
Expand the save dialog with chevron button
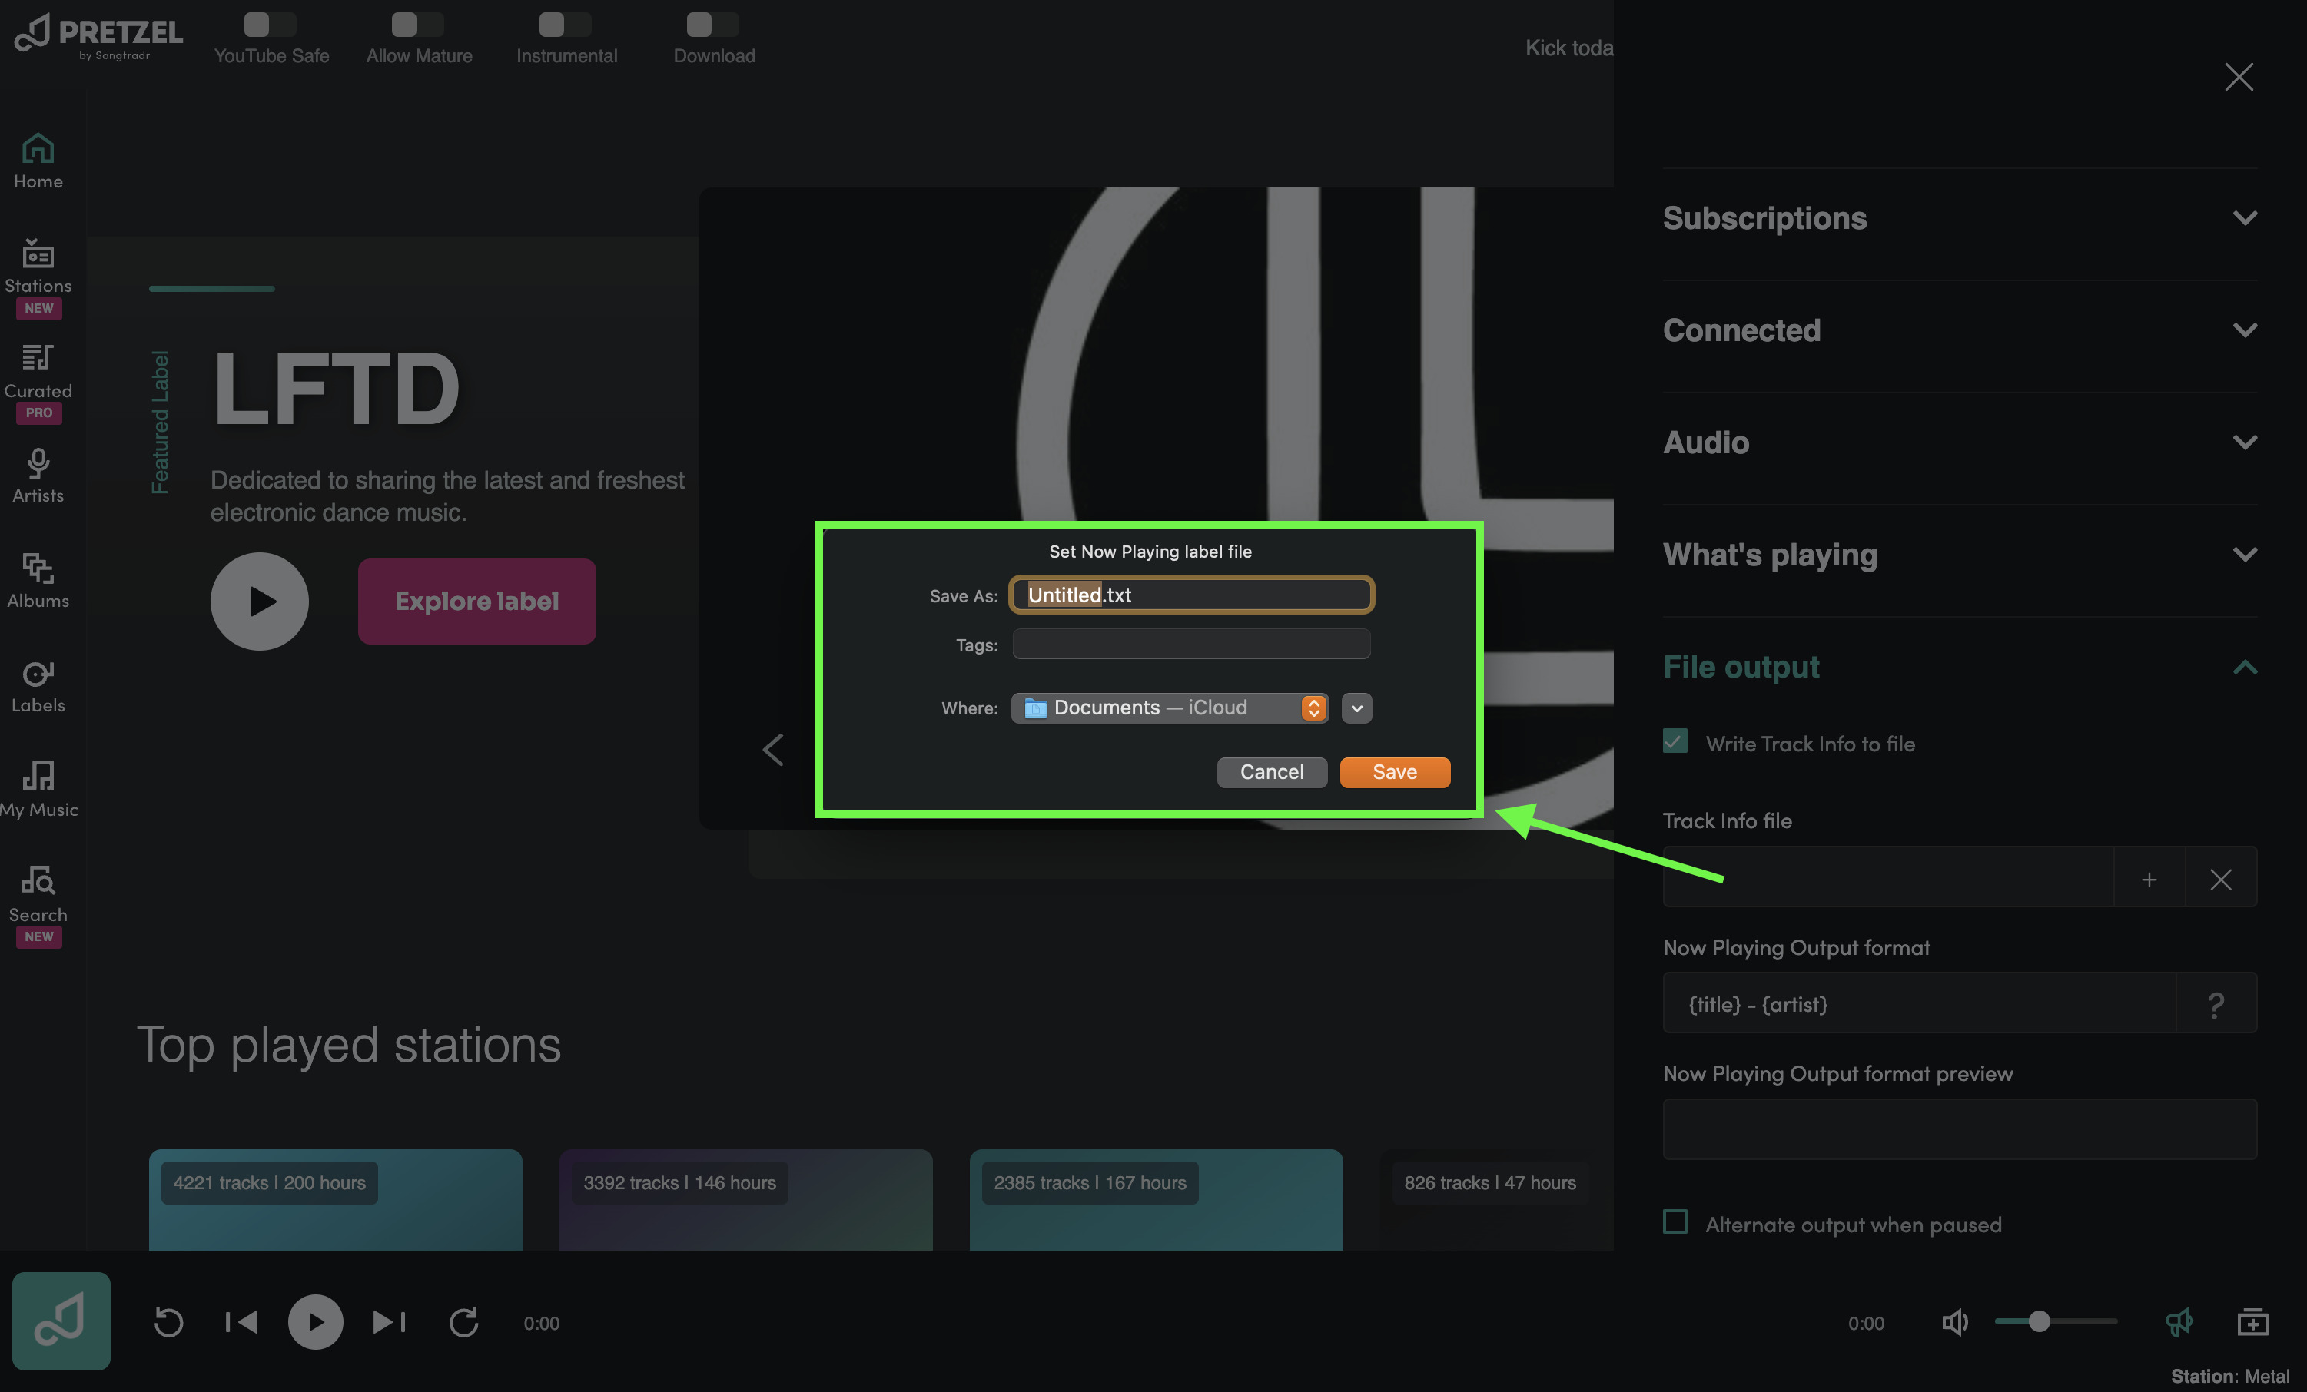(x=1356, y=708)
